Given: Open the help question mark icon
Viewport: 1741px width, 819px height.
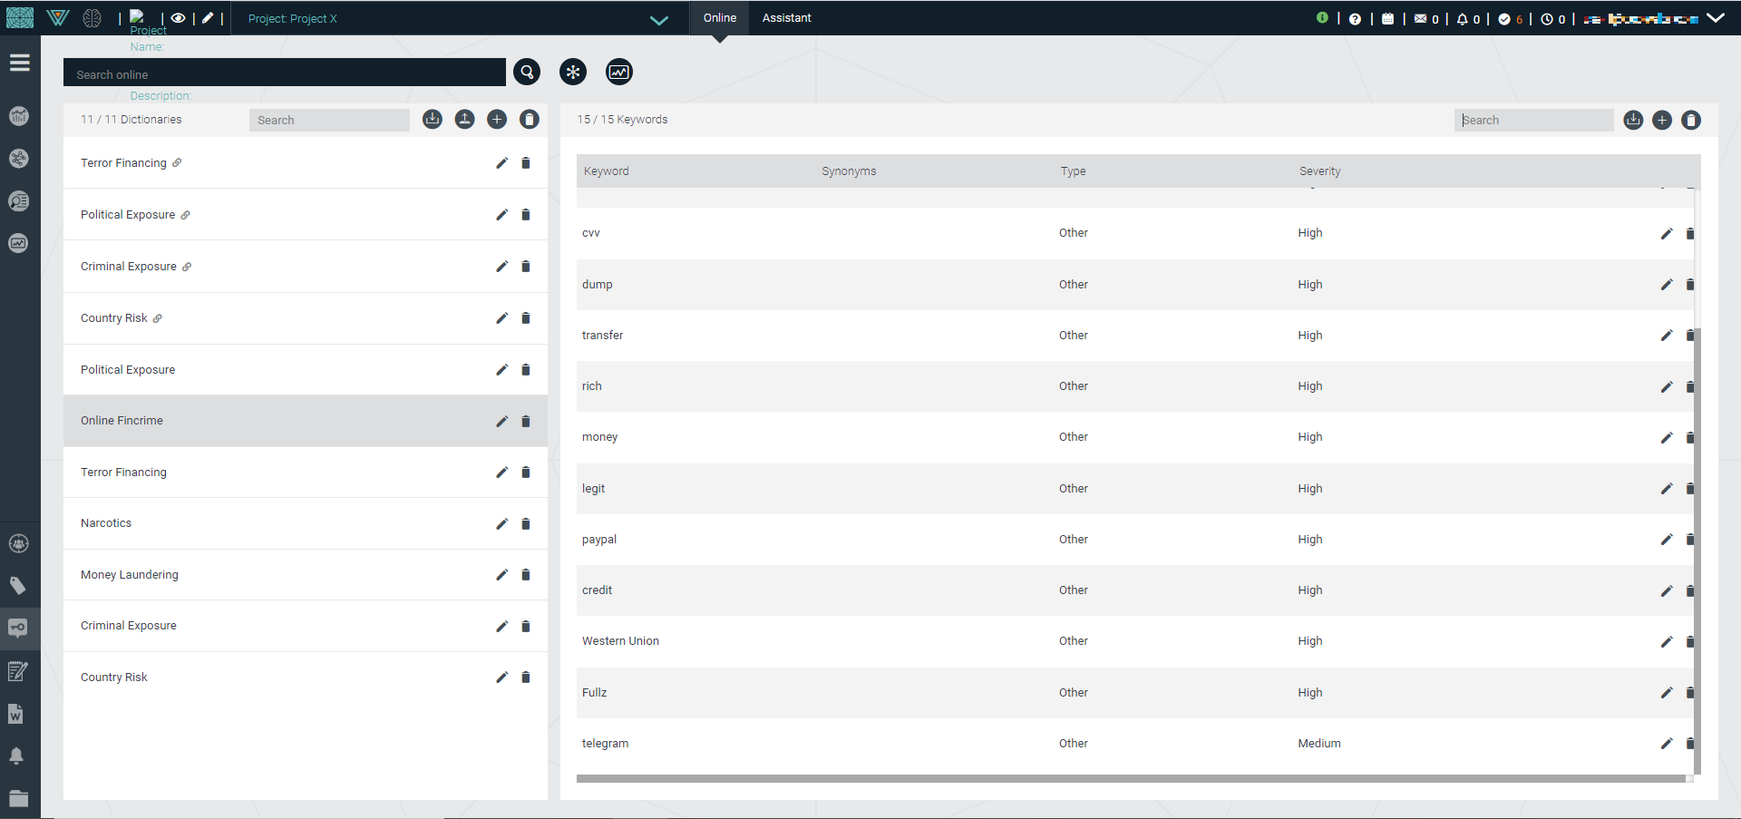Looking at the screenshot, I should point(1355,19).
